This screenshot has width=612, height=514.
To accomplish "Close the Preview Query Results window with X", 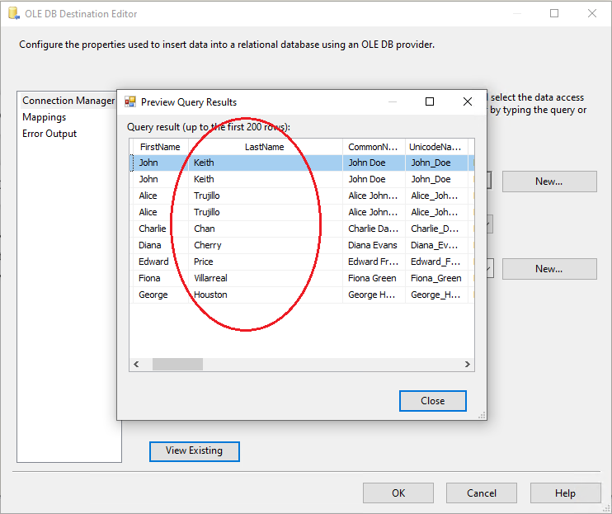I will 468,101.
